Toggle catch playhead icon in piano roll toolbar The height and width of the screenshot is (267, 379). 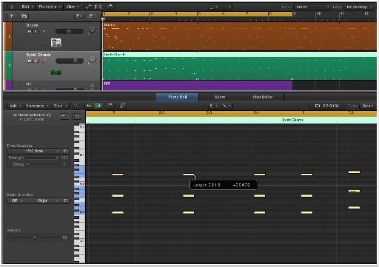(110, 106)
